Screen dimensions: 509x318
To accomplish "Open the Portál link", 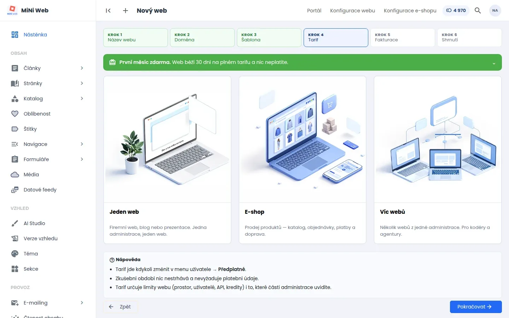I will coord(314,11).
